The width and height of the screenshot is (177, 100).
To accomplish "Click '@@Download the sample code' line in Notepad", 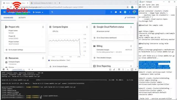I will click(150, 25).
